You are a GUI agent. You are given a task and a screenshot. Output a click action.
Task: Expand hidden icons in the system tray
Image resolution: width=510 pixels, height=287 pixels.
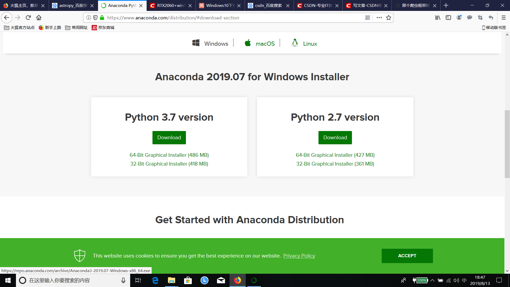coord(432,280)
